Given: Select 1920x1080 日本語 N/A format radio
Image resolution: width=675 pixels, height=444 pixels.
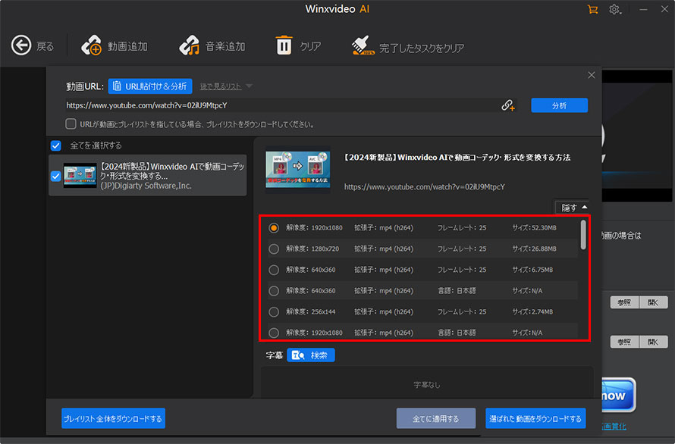Looking at the screenshot, I should [274, 333].
